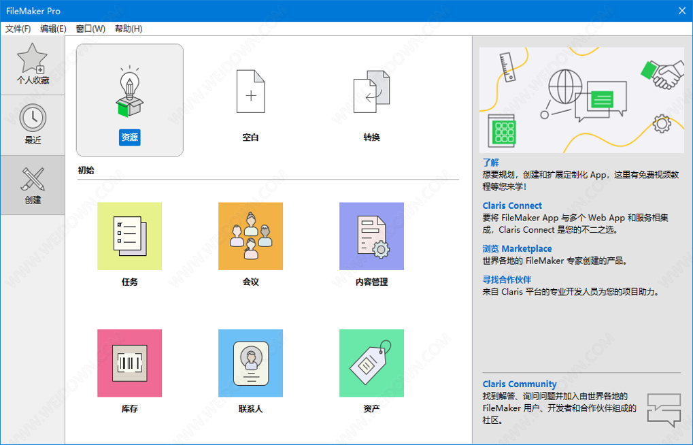This screenshot has width=693, height=445.
Task: Click the 会议 label text
Action: [x=250, y=282]
